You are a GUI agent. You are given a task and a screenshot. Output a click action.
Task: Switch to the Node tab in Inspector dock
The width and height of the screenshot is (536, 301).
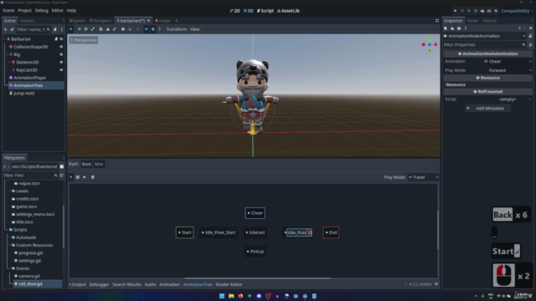[x=472, y=20]
